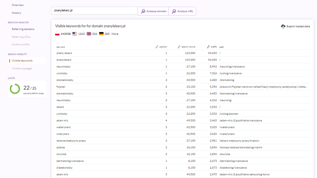
Task: Select keyword 'wterynarz'
Action: click(x=63, y=134)
